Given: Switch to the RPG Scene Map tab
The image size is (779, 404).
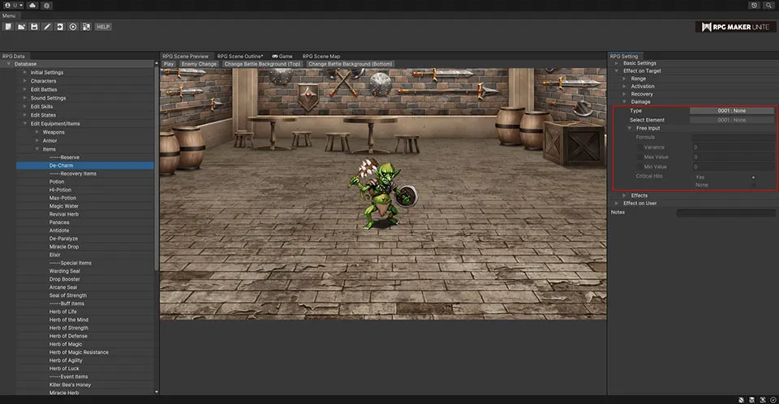Looking at the screenshot, I should [x=321, y=56].
